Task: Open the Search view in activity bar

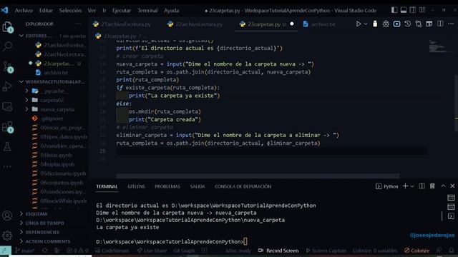Action: pos(7,46)
